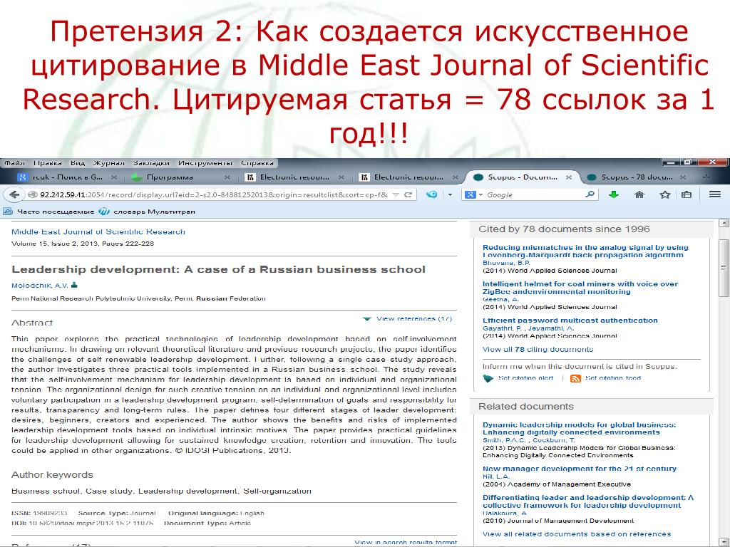Click View all related documents based on references
The width and height of the screenshot is (730, 547).
(577, 534)
